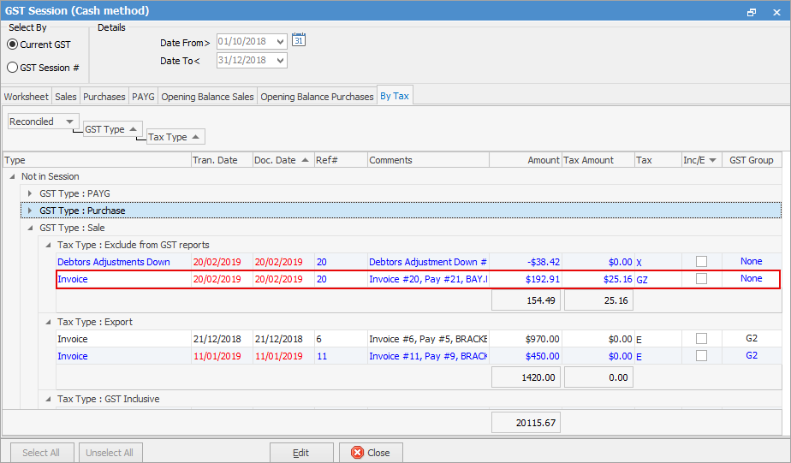Click the Ref# column header
Image resolution: width=791 pixels, height=463 pixels.
(341, 160)
